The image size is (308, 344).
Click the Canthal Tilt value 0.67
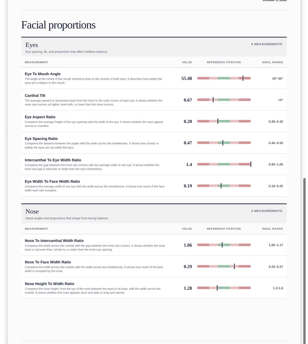click(x=188, y=100)
